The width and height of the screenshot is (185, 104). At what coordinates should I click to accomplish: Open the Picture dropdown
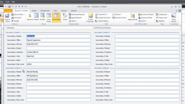(117, 14)
